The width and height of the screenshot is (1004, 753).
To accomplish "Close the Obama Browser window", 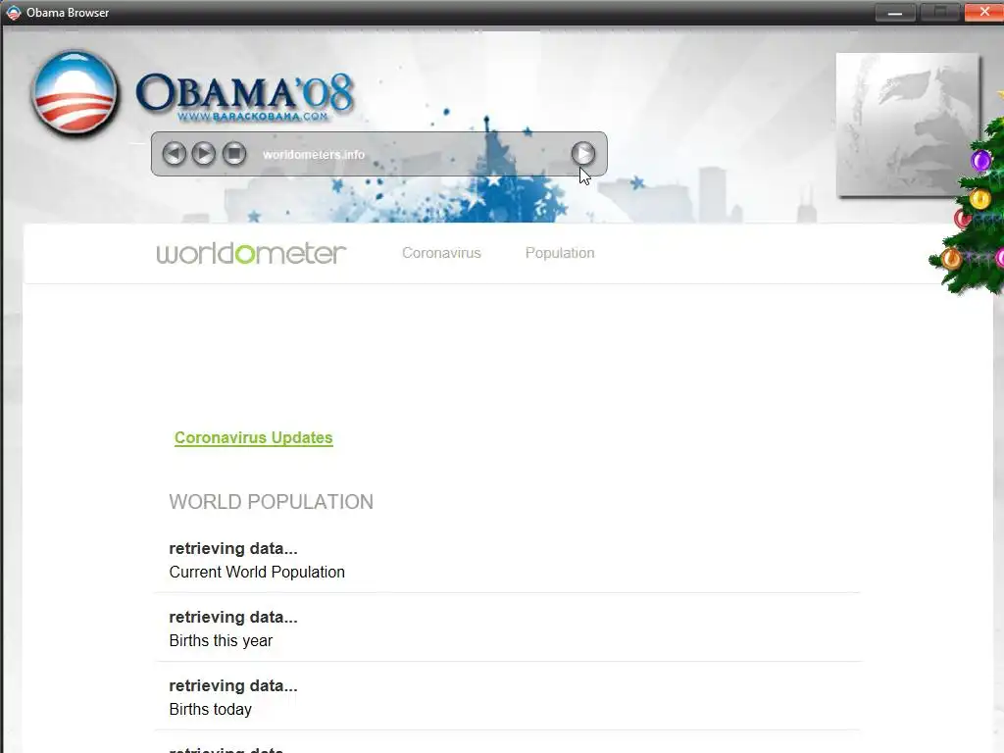I will pyautogui.click(x=983, y=12).
